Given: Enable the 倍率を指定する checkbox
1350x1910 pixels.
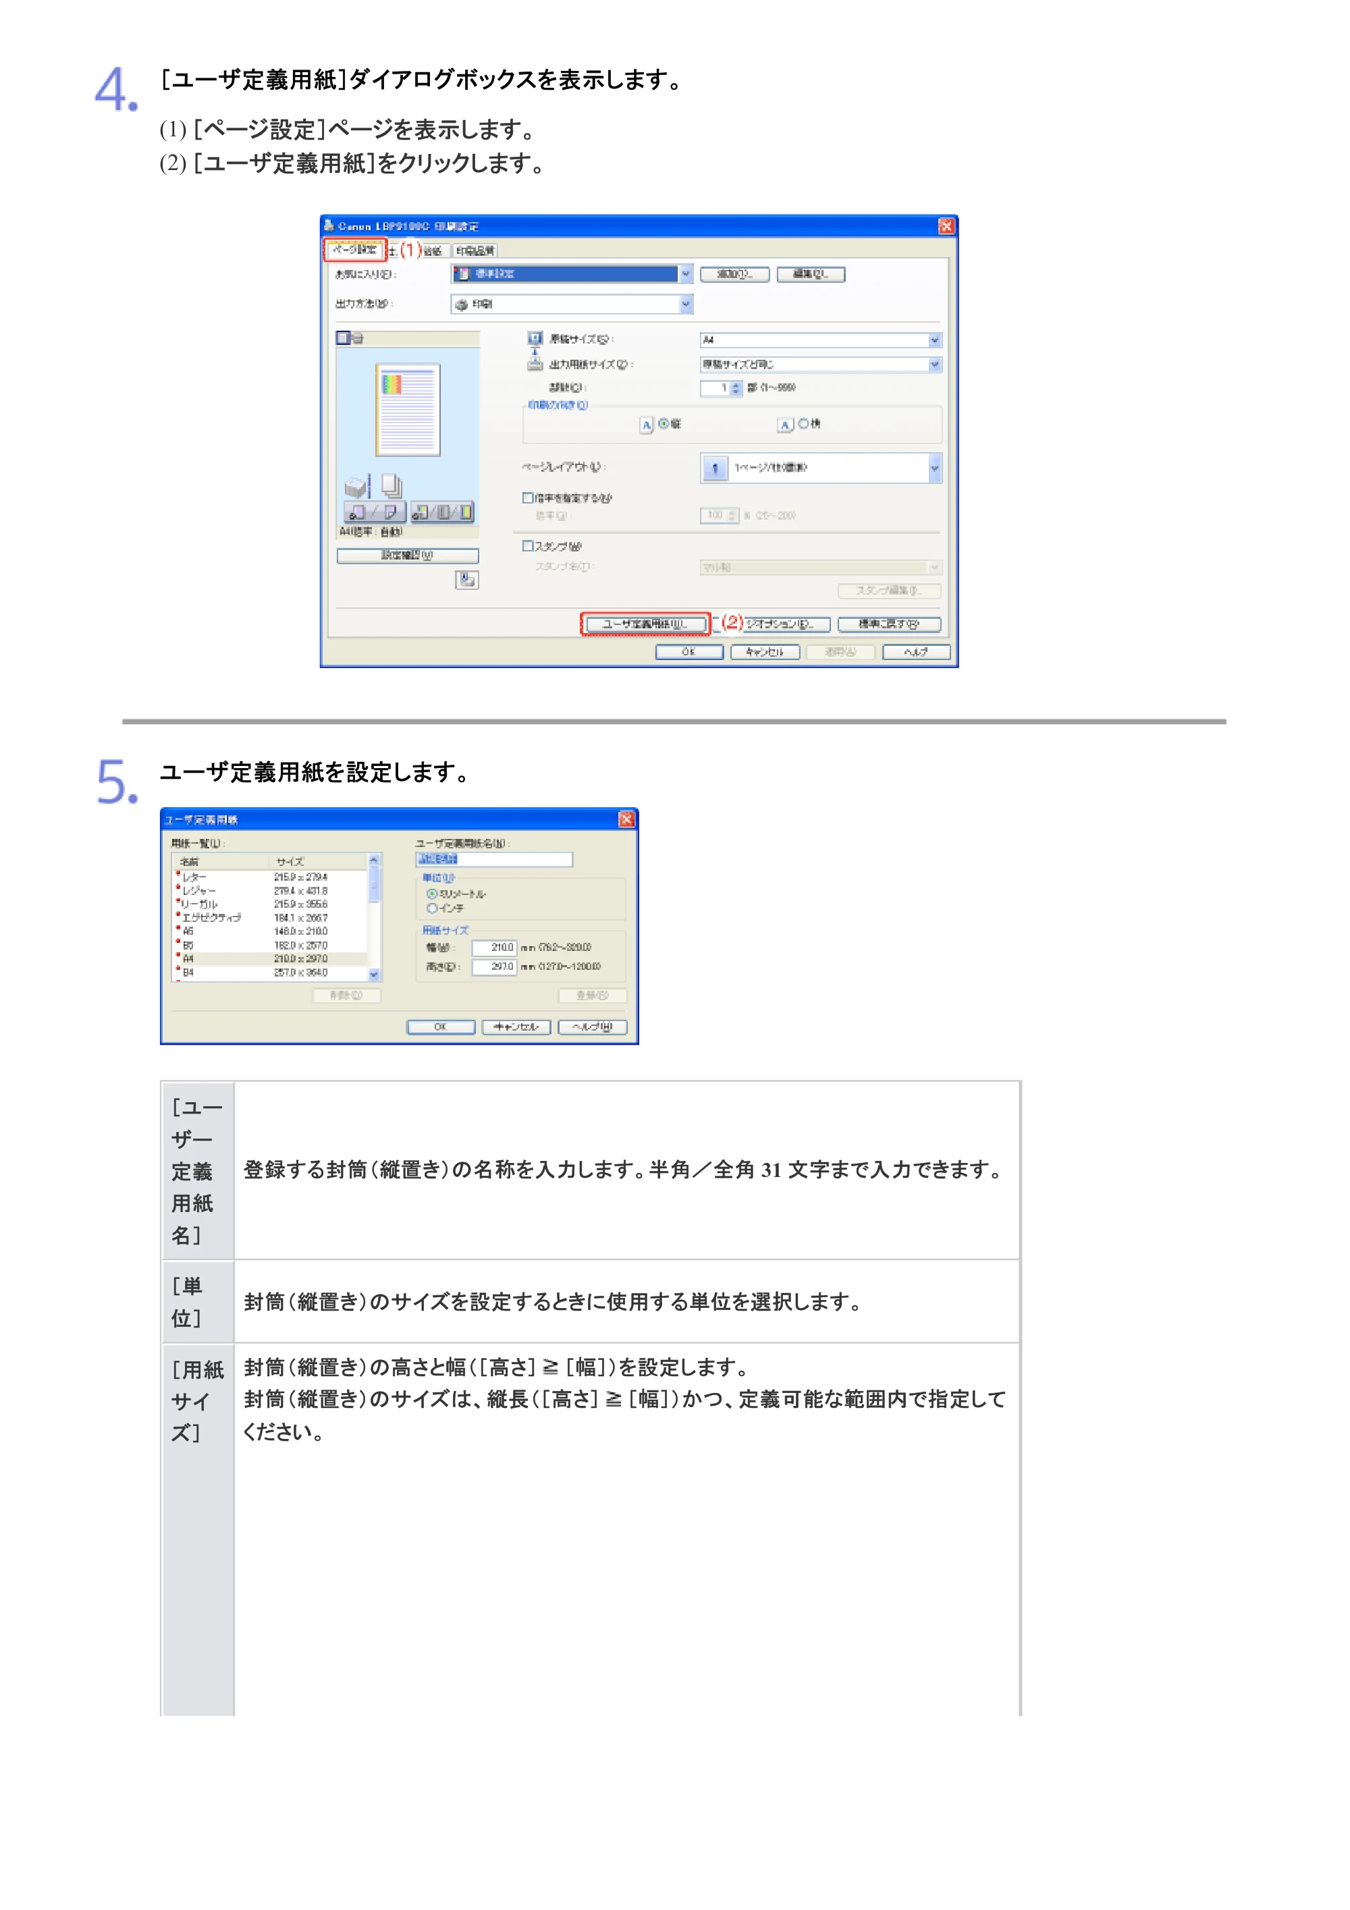Looking at the screenshot, I should click(527, 497).
